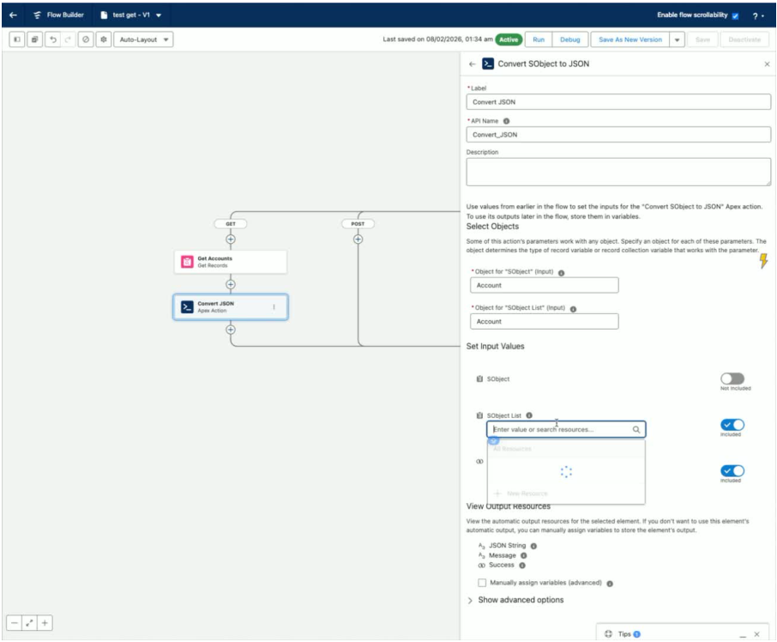Check Manually assign variables (advanced)
Screen dimensions: 777x642
click(482, 583)
